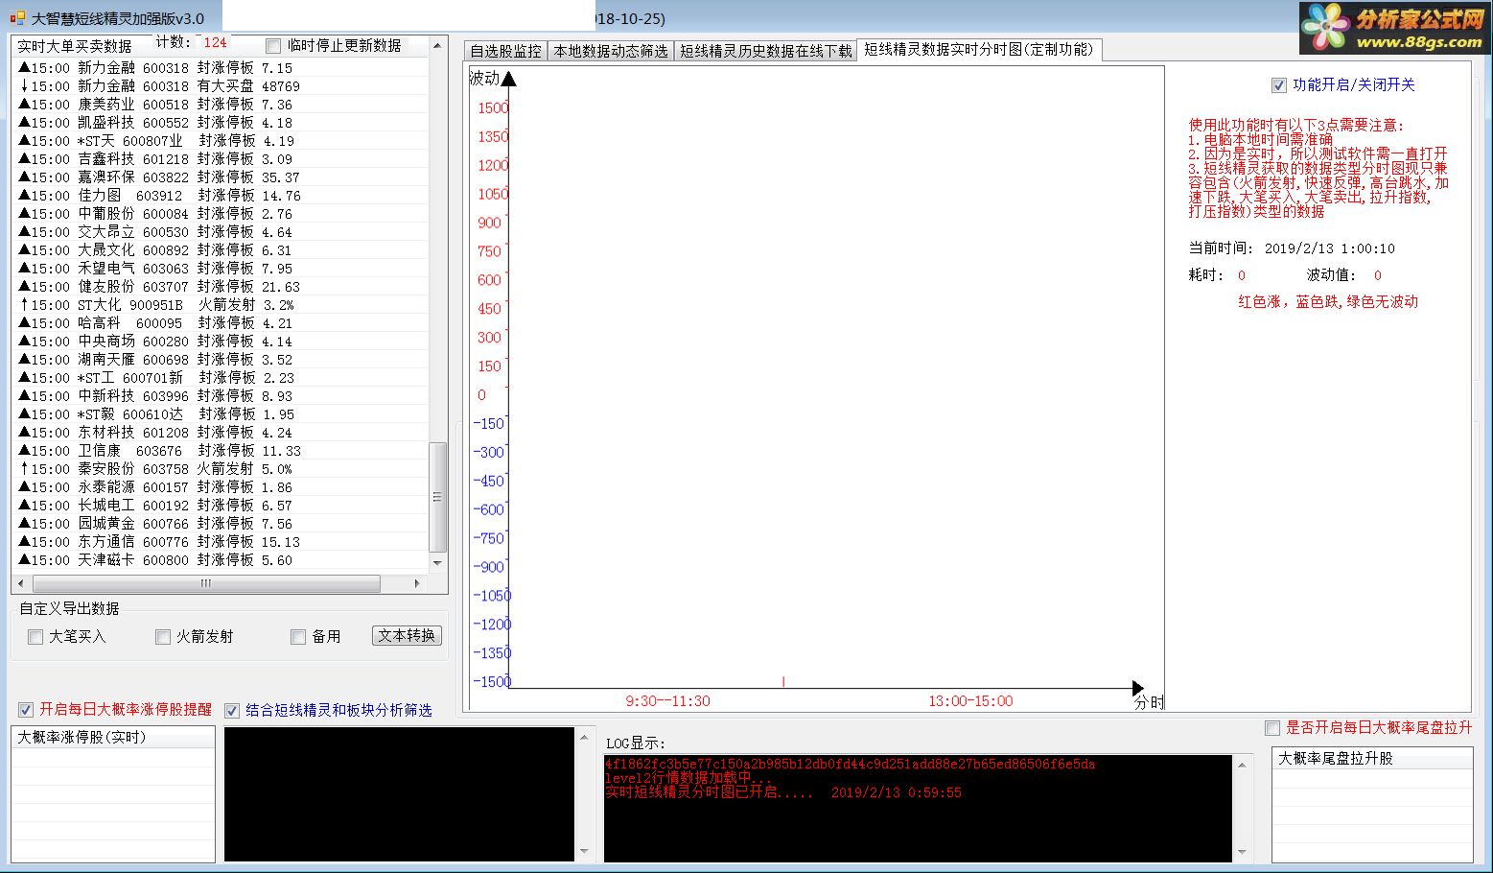1493x873 pixels.
Task: Select row 中央商场 600280
Action: [221, 342]
